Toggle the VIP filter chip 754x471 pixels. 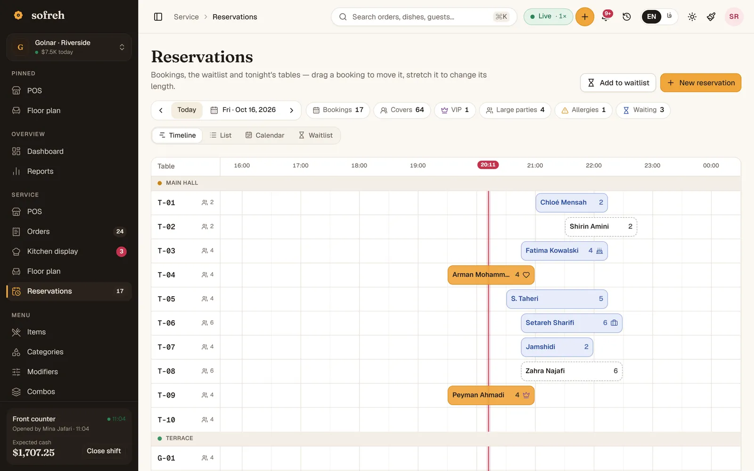point(455,110)
